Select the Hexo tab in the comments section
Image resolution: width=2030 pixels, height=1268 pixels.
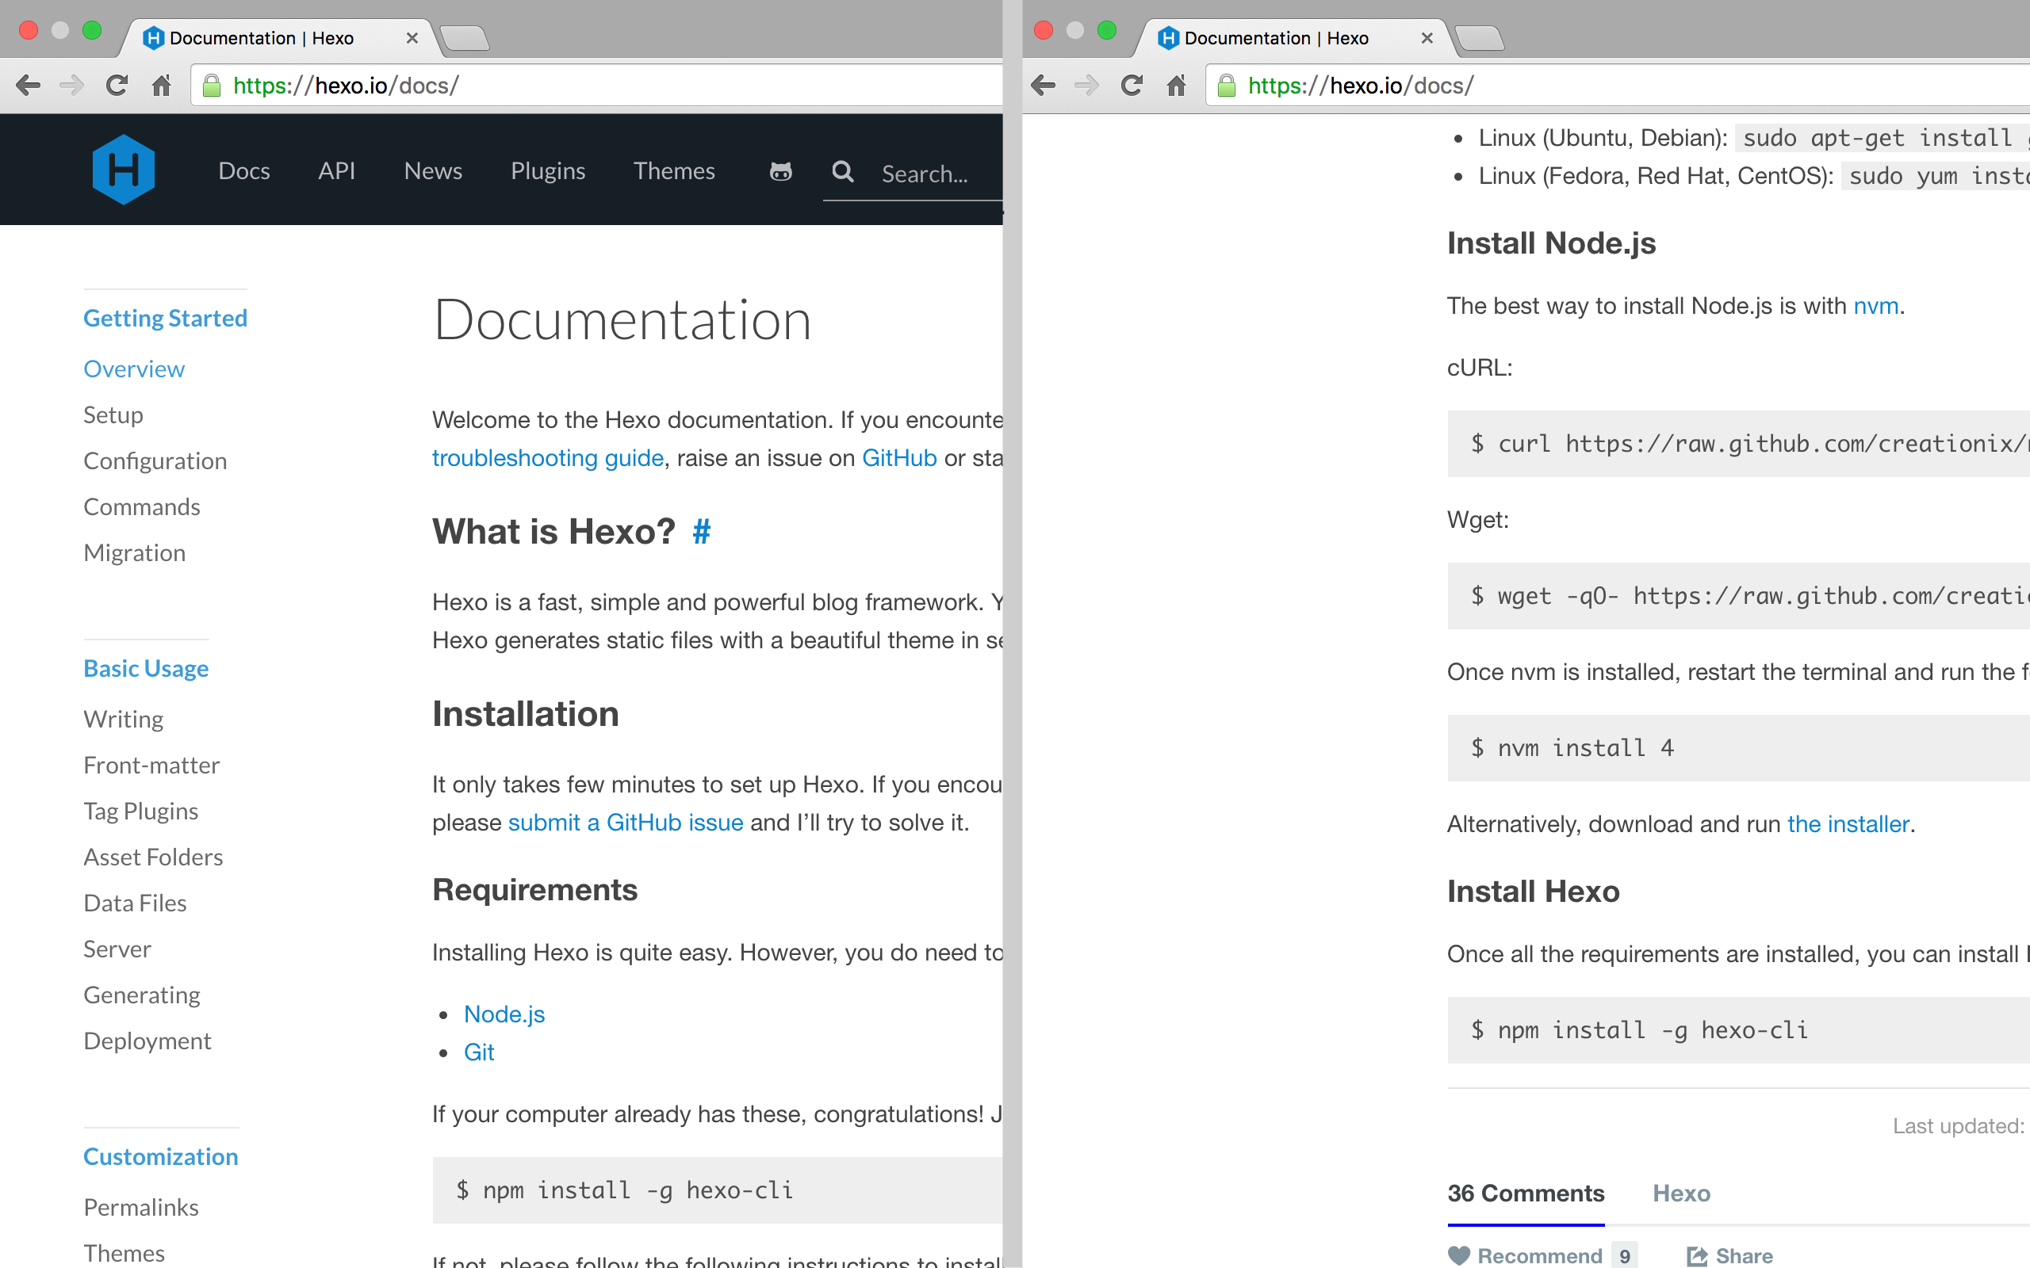[1681, 1194]
